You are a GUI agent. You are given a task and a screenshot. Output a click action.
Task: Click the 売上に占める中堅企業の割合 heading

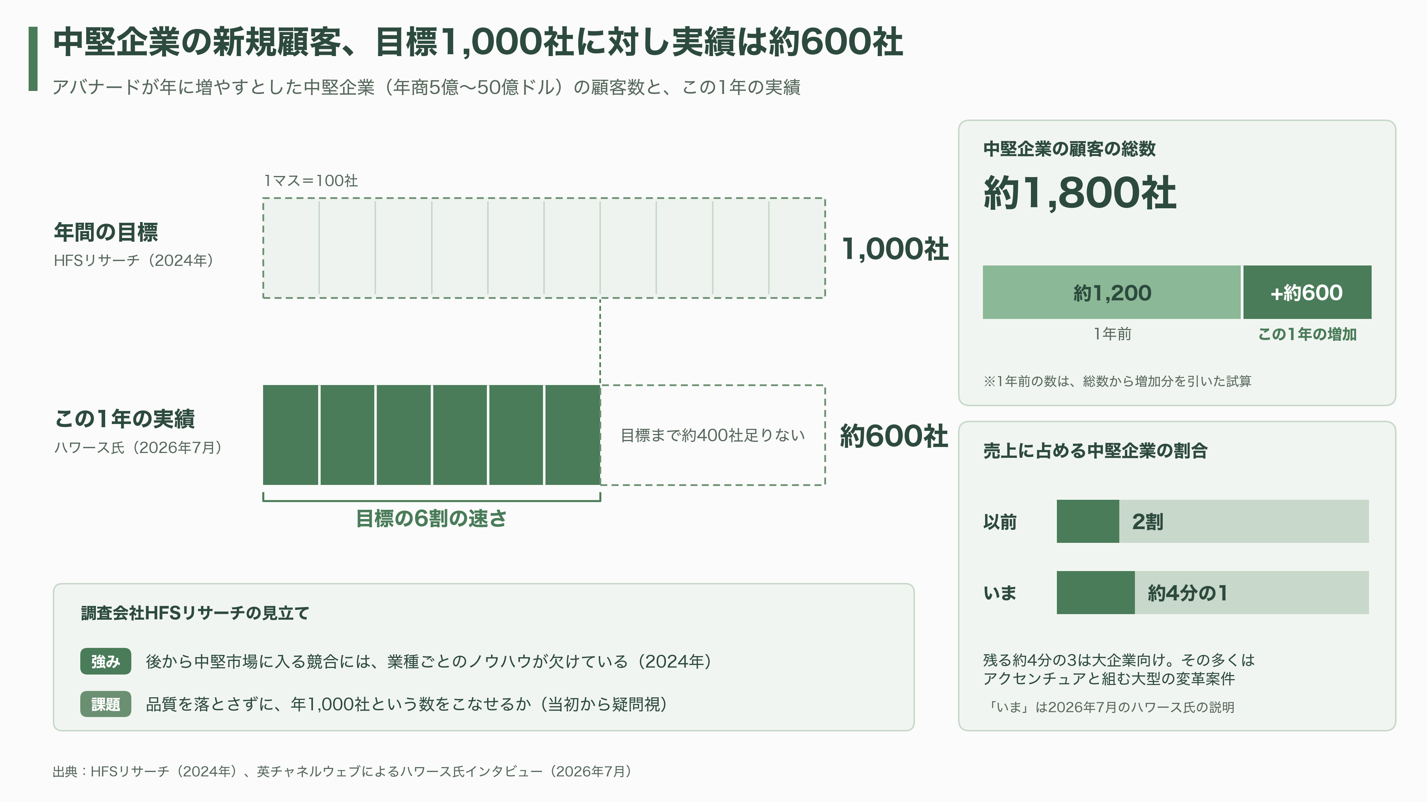coord(1095,450)
